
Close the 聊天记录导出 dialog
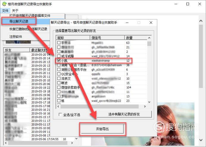coord(151,23)
